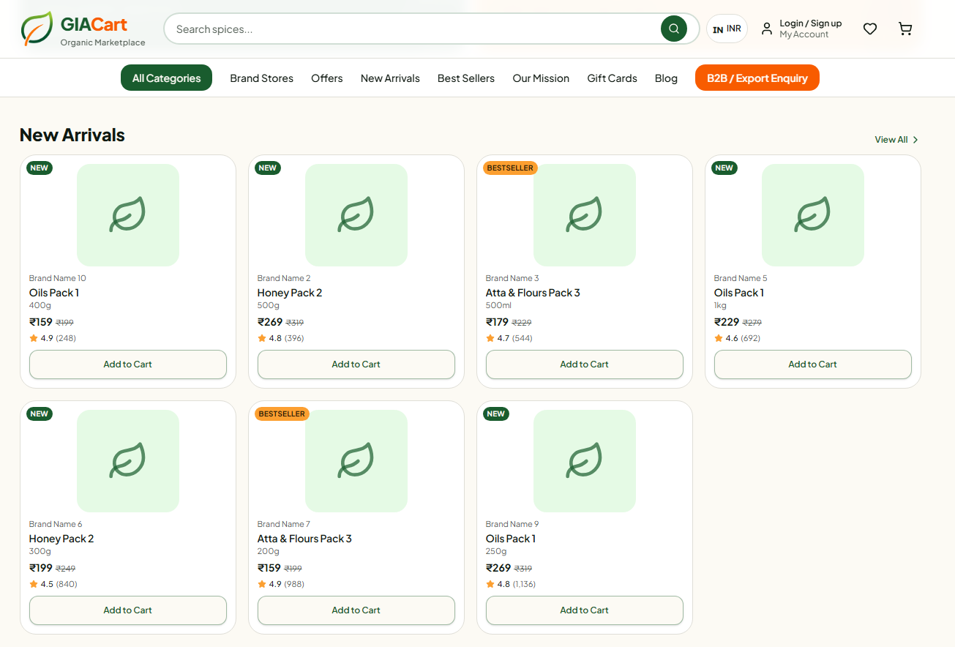This screenshot has width=955, height=647.
Task: Click the star rating icon for 4.5 (840)
Action: pyautogui.click(x=34, y=584)
